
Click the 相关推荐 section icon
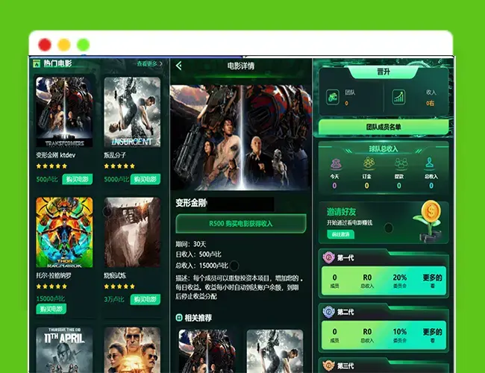pos(179,318)
